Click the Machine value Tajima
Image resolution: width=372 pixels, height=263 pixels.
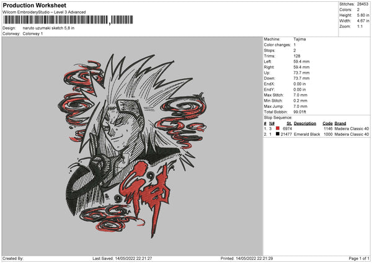pyautogui.click(x=299, y=39)
